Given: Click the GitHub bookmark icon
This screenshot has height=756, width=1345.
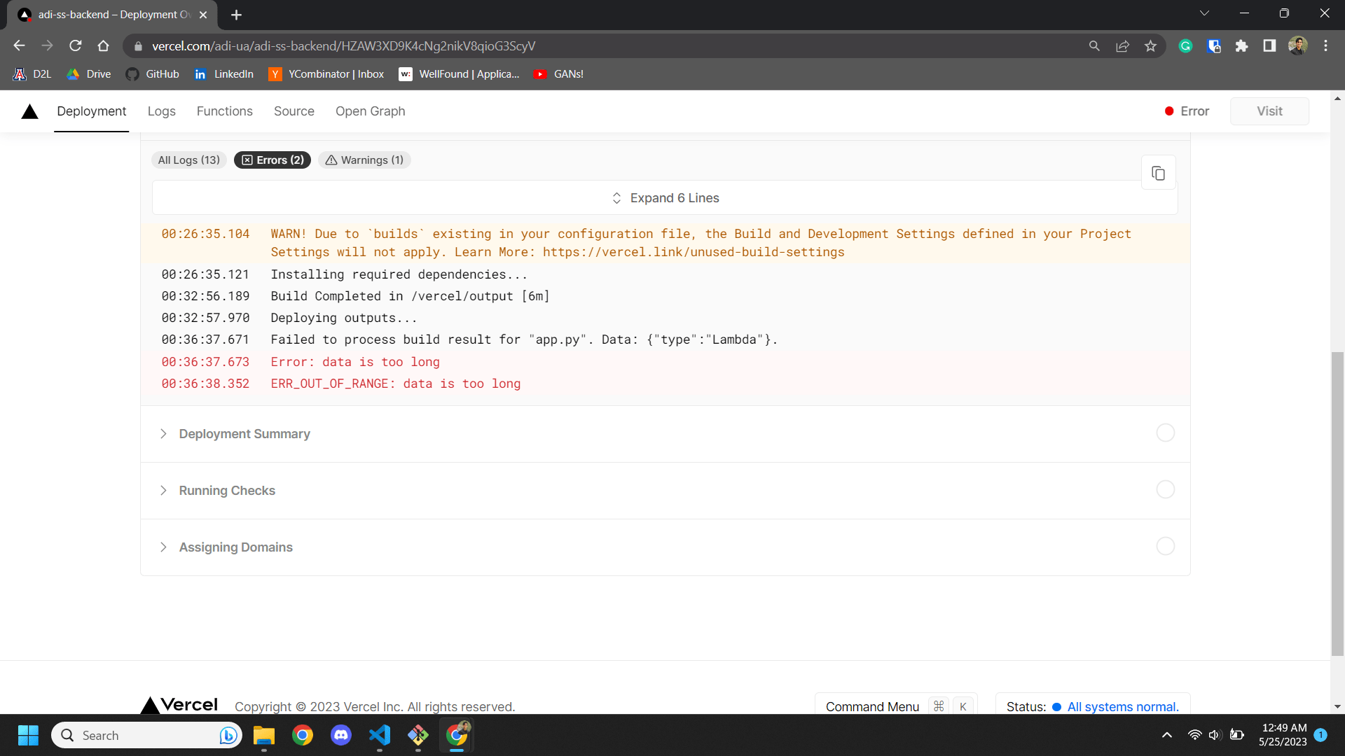Looking at the screenshot, I should pos(132,73).
